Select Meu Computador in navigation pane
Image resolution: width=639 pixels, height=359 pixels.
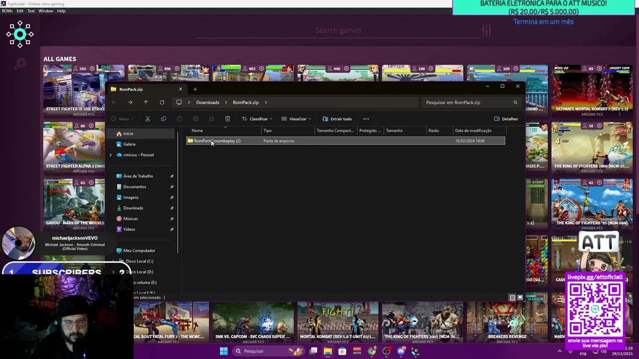tap(135, 251)
